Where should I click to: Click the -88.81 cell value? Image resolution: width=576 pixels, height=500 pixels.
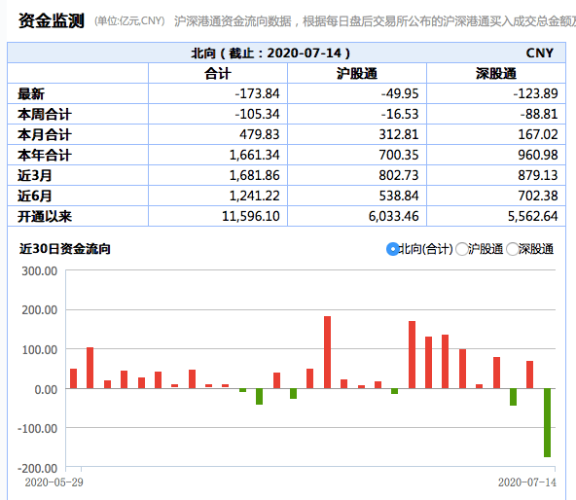539,114
